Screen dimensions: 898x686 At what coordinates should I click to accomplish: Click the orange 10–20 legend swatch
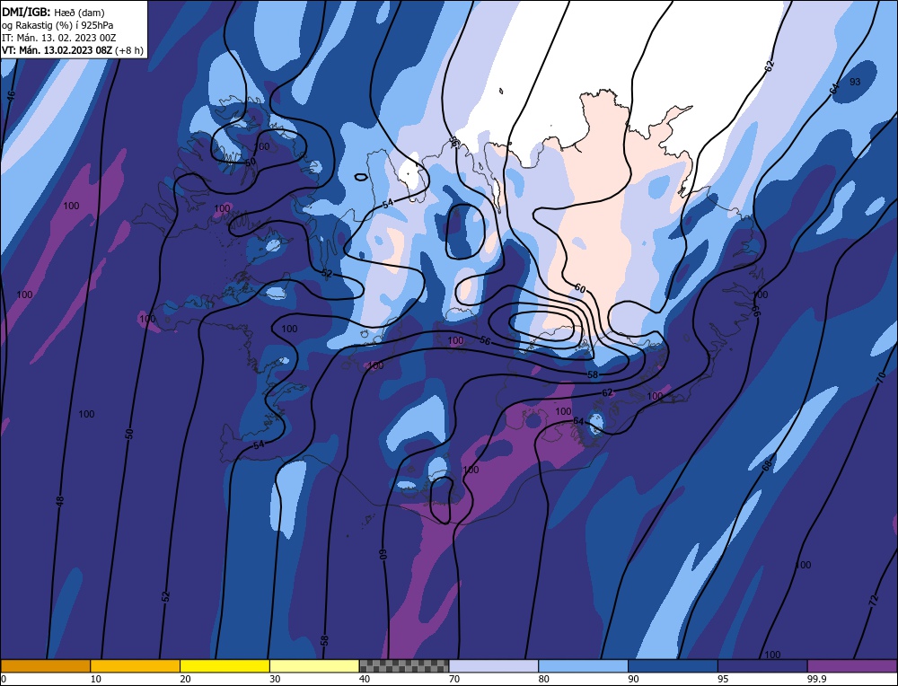(136, 665)
